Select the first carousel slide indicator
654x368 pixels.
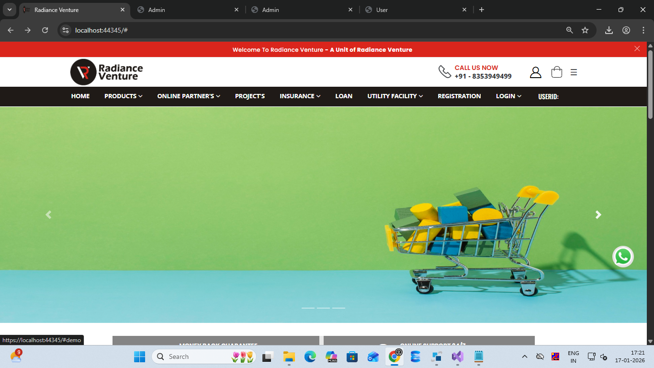click(x=308, y=308)
